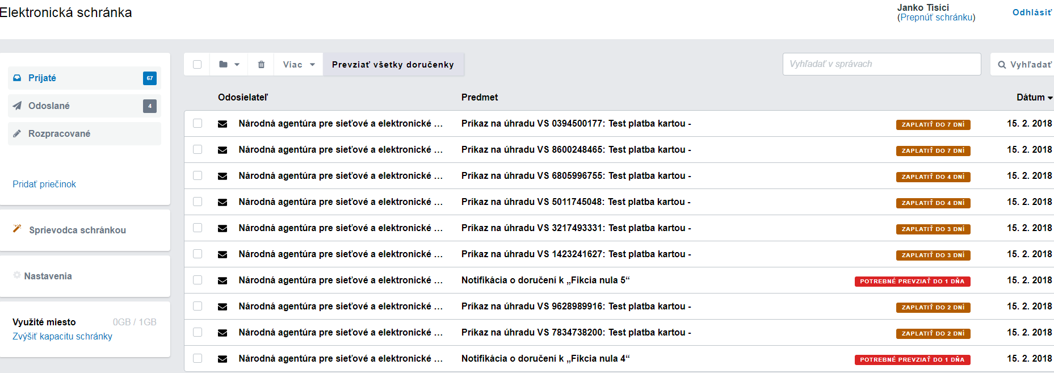
Task: Click envelope icon of message VS 3217493331
Action: coord(222,228)
